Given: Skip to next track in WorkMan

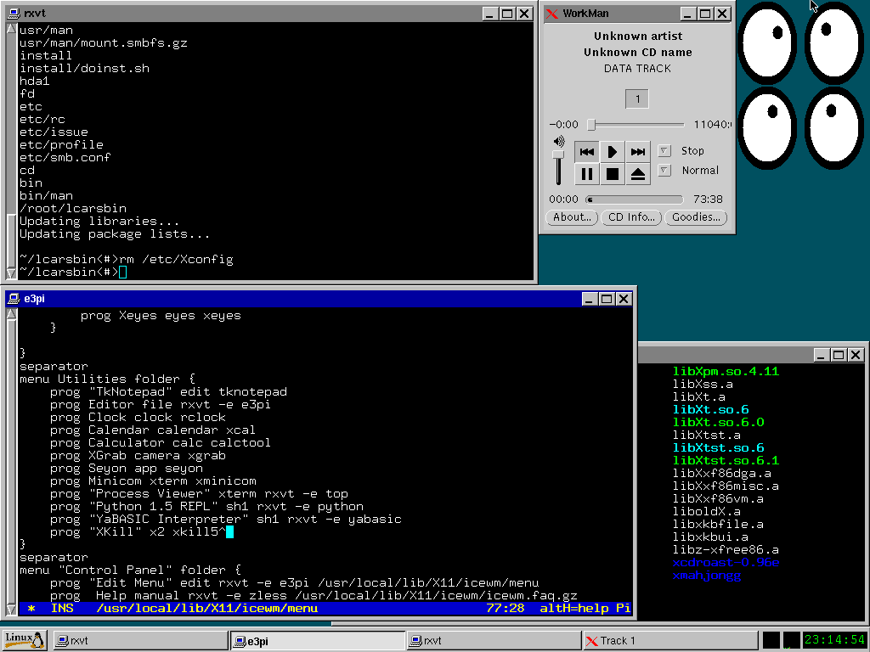Looking at the screenshot, I should pyautogui.click(x=637, y=151).
